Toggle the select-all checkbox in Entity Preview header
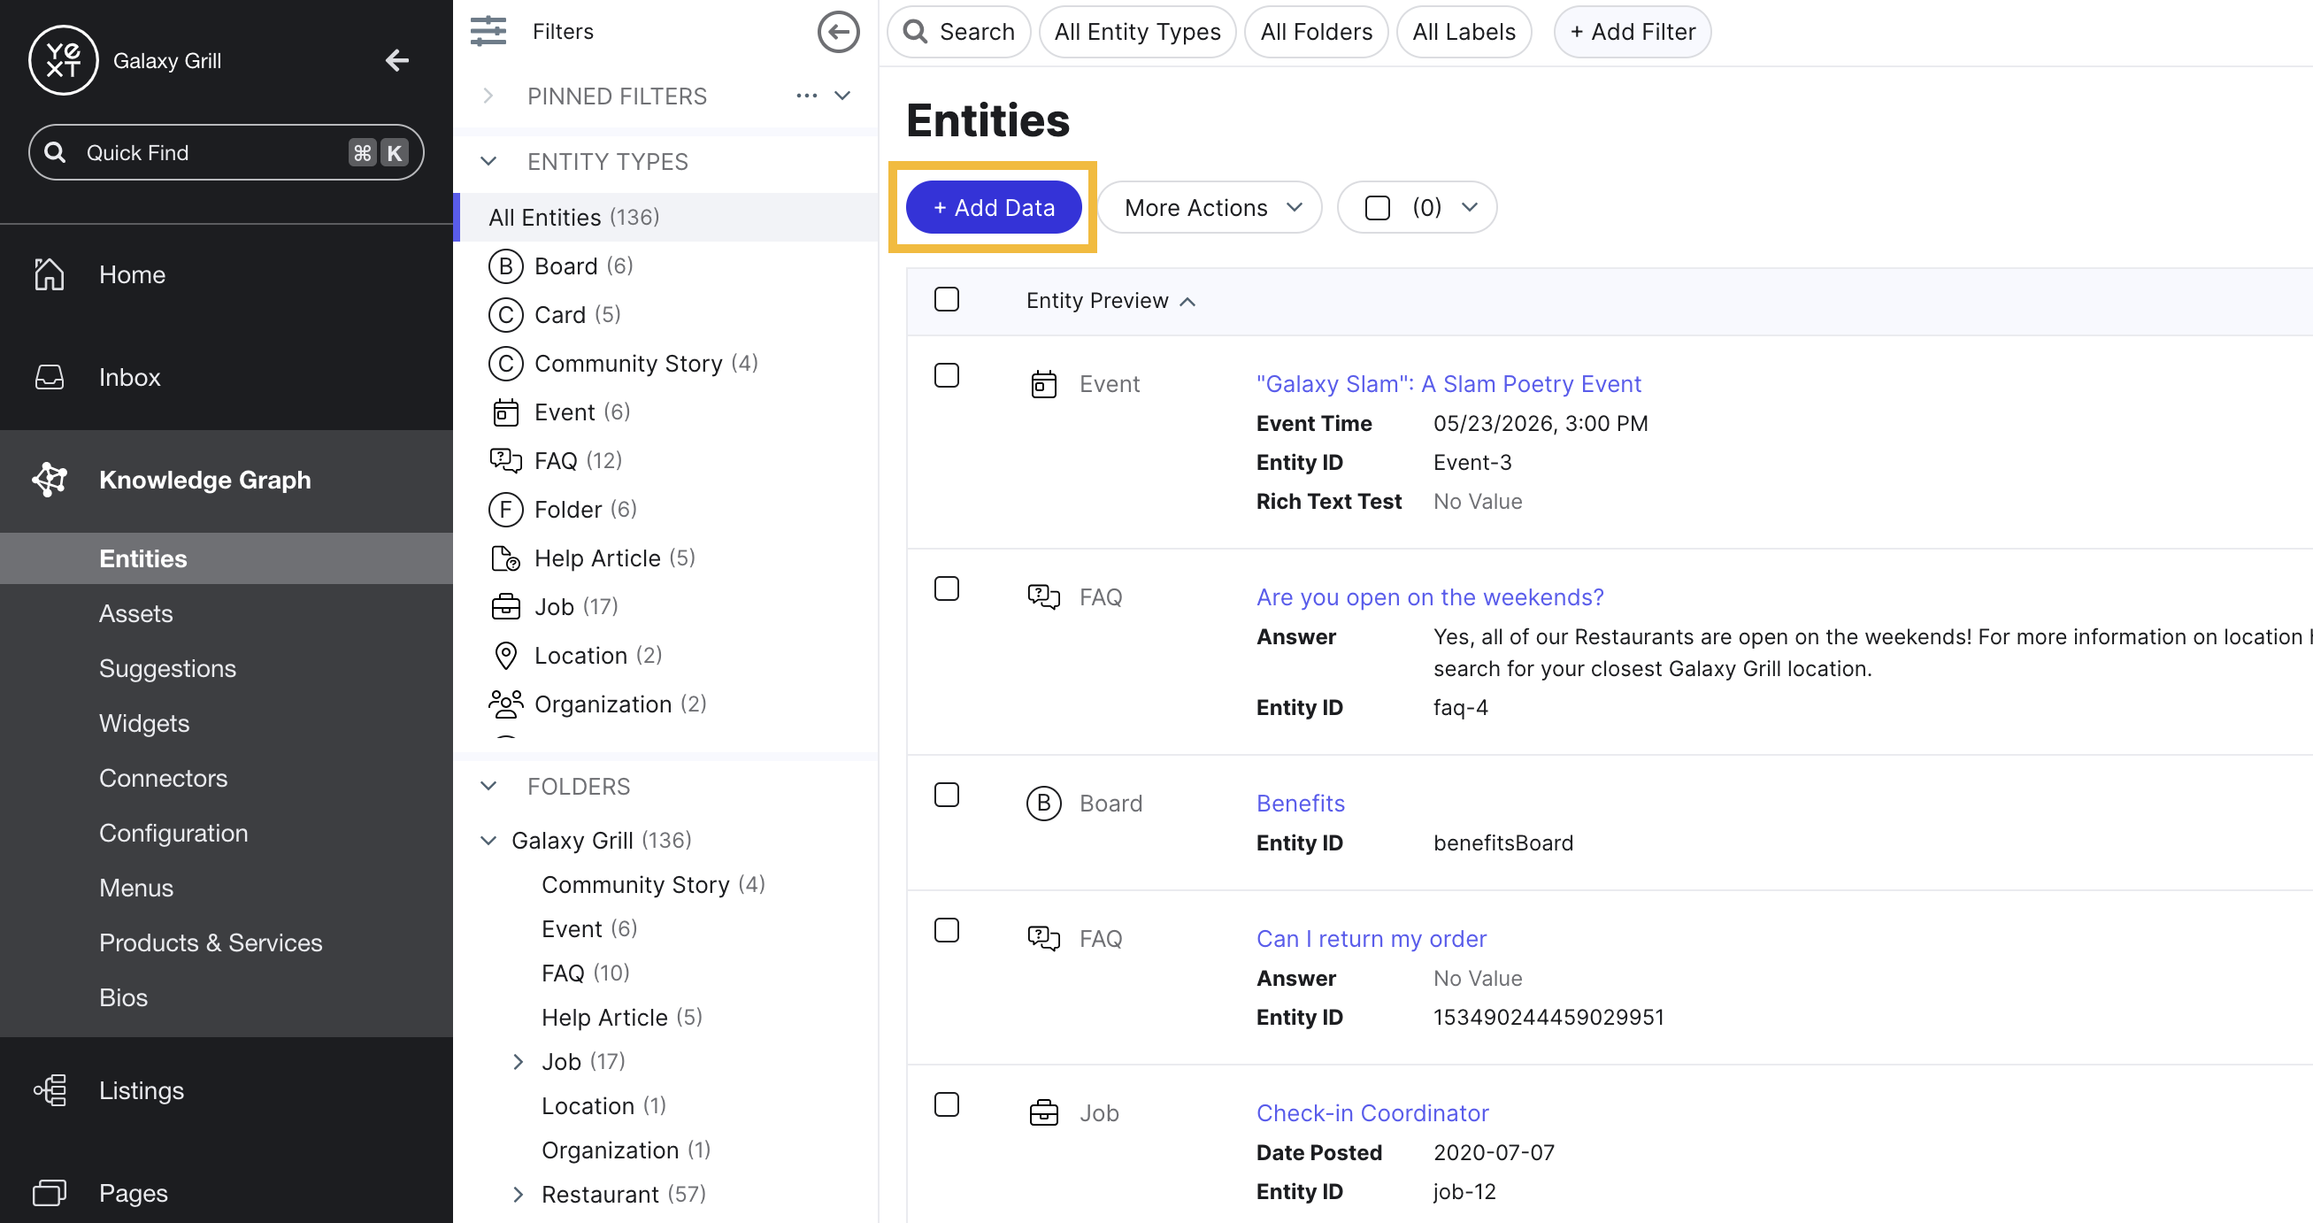 coord(947,299)
